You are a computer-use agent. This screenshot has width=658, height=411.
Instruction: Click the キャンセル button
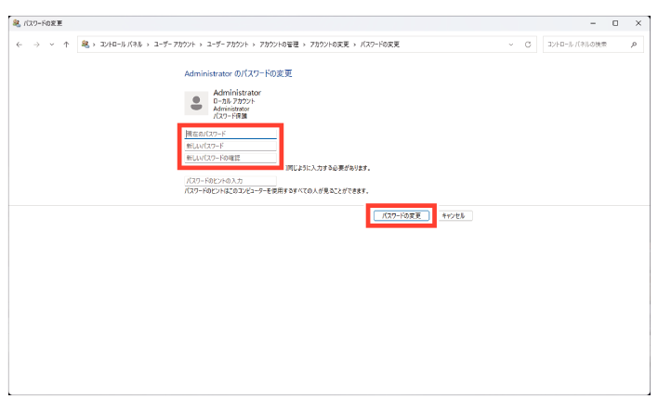pos(454,216)
